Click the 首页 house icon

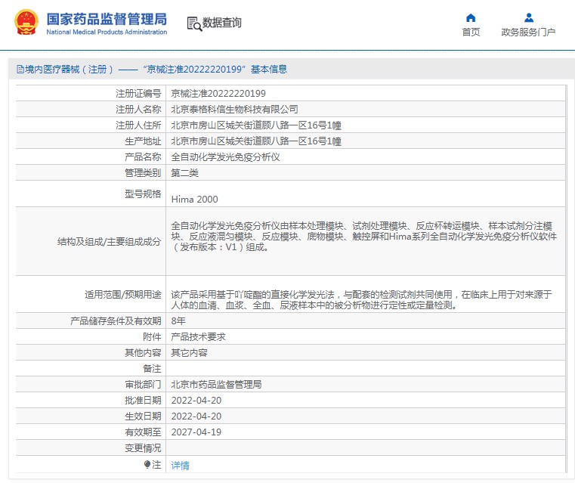(x=471, y=17)
